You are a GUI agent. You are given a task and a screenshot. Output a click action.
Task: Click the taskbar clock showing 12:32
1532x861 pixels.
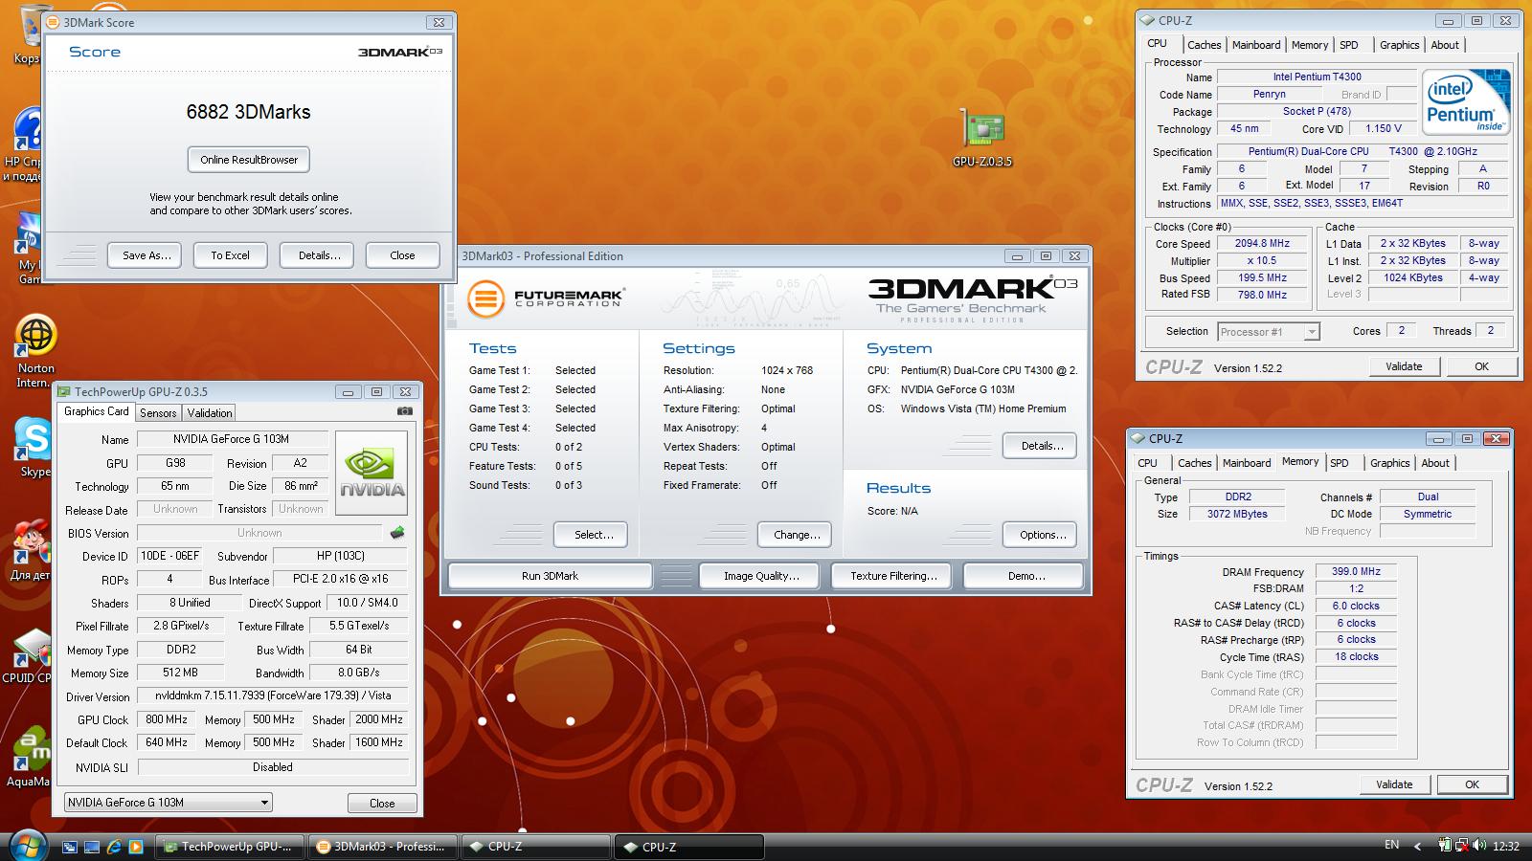coord(1506,846)
